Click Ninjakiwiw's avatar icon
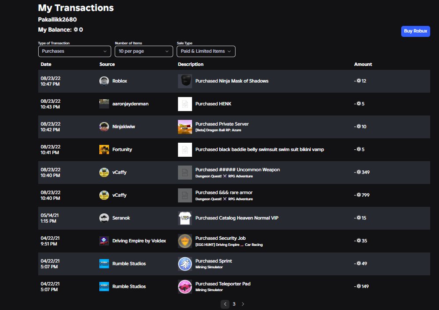The image size is (439, 310). (x=104, y=127)
